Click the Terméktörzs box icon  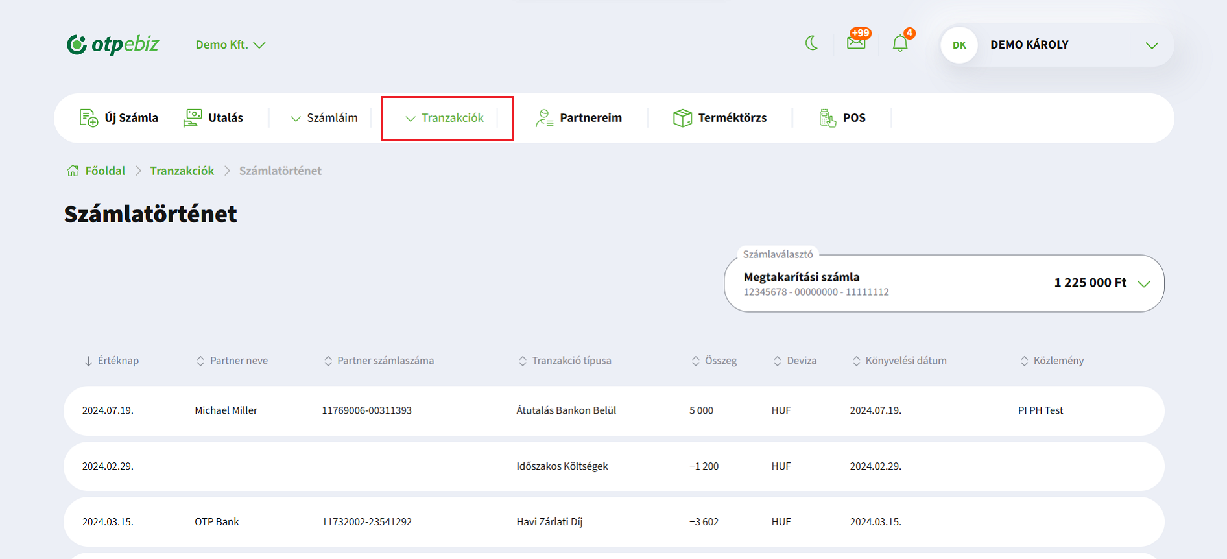pos(682,118)
